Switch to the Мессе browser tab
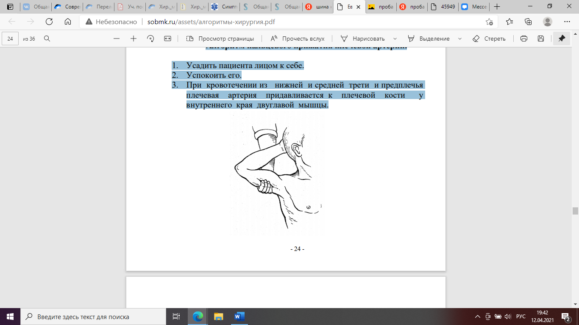The height and width of the screenshot is (325, 579). click(474, 7)
